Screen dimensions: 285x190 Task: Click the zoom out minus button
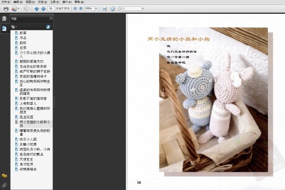75,9
